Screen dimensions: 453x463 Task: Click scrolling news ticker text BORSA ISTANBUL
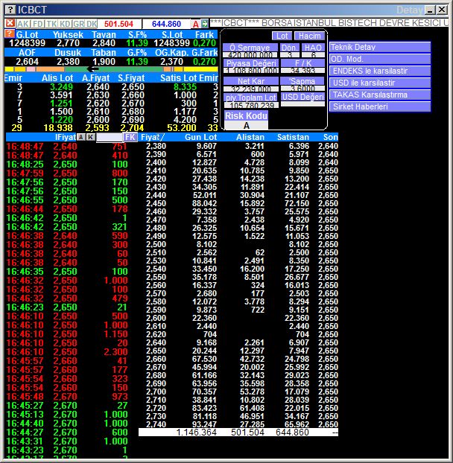coord(299,23)
